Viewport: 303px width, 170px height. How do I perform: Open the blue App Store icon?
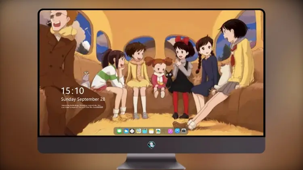tap(177, 131)
